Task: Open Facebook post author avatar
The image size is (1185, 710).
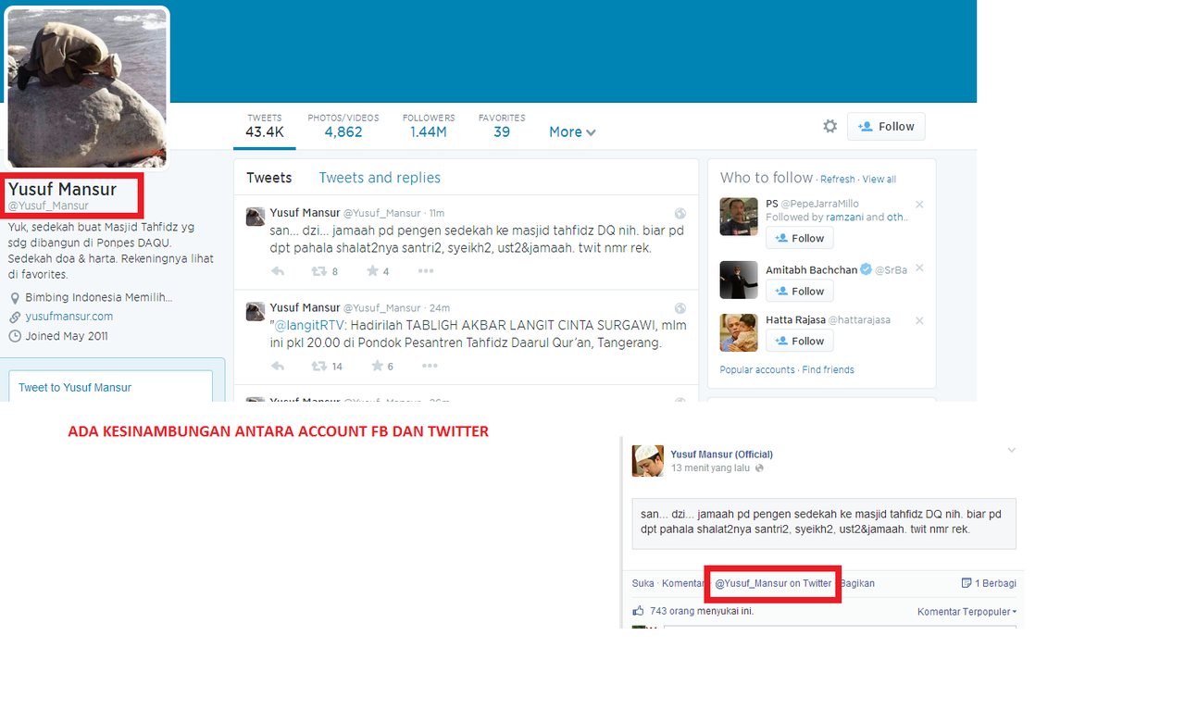Action: coord(648,461)
